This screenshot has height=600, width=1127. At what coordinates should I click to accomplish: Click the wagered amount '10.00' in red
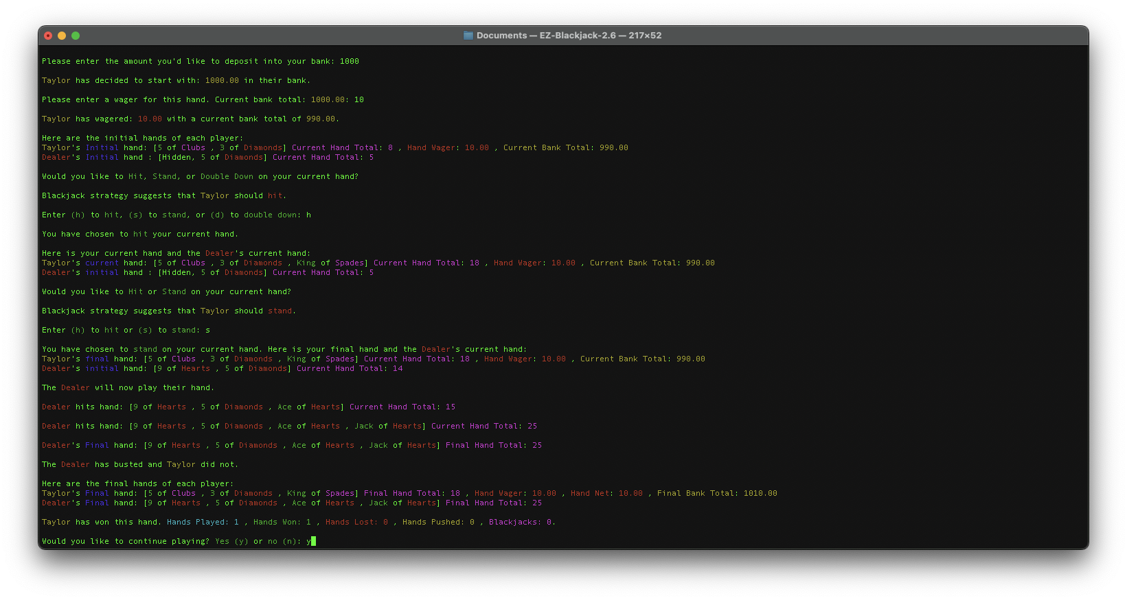click(x=150, y=119)
